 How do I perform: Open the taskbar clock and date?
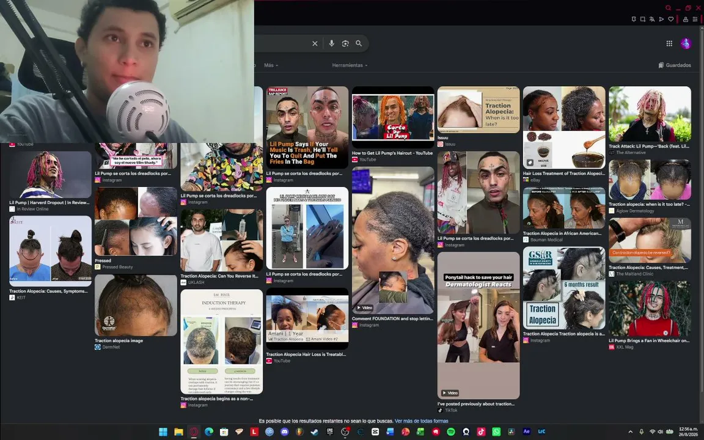pyautogui.click(x=688, y=432)
